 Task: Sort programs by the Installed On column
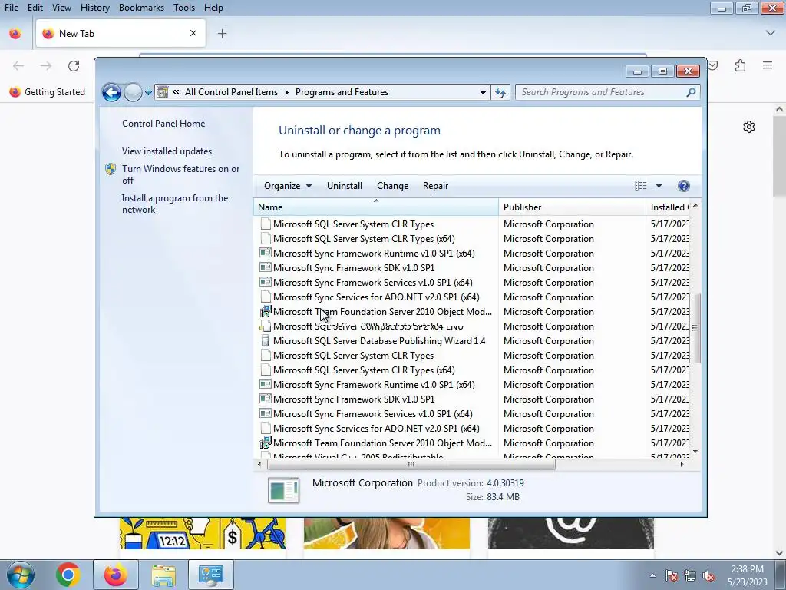click(x=669, y=207)
